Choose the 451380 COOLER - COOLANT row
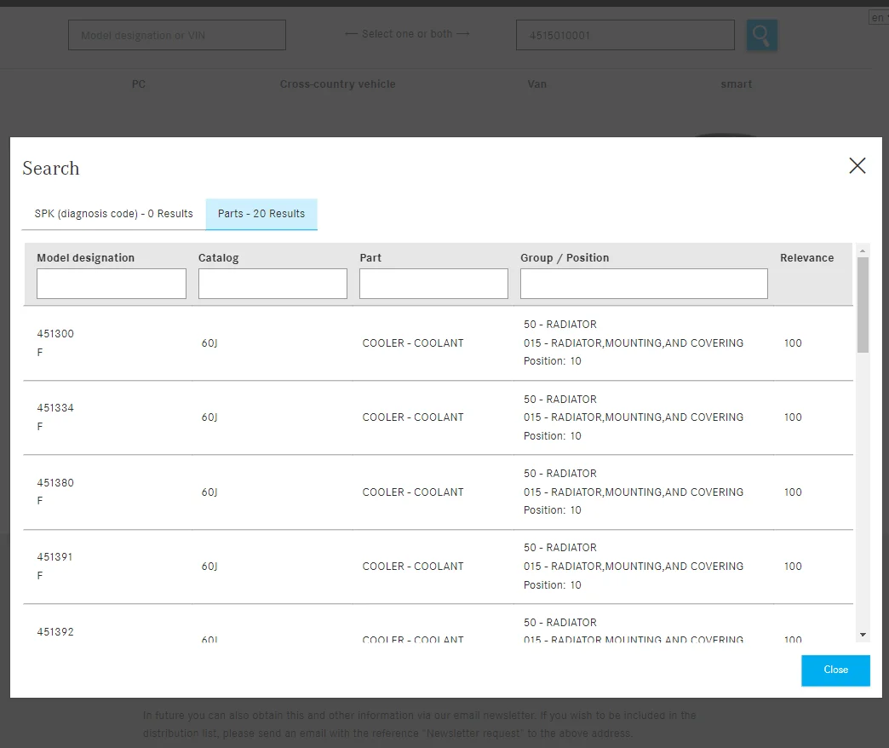The width and height of the screenshot is (889, 748). (413, 492)
